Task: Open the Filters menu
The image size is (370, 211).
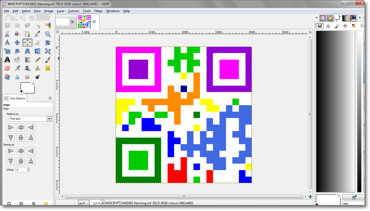Action: (98, 11)
